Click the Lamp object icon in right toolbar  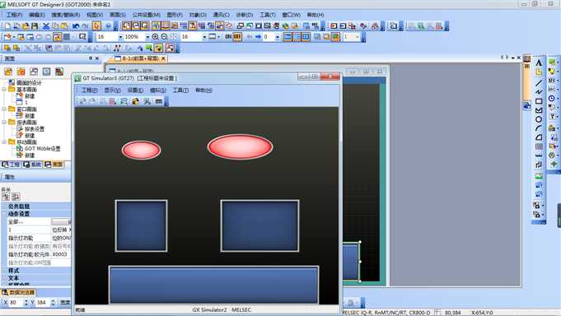click(552, 72)
